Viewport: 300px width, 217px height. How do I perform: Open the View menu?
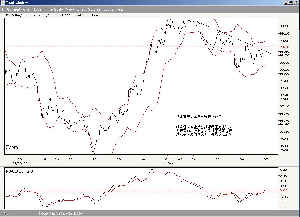coord(70,9)
